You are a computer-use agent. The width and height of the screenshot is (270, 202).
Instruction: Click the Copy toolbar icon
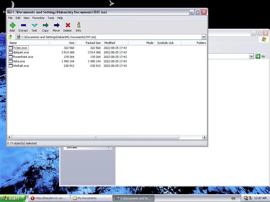45,25
